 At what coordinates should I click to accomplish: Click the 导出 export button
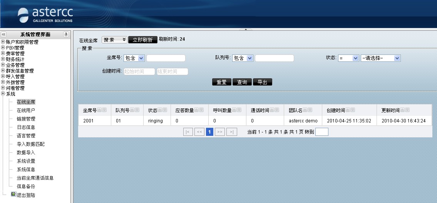click(262, 82)
